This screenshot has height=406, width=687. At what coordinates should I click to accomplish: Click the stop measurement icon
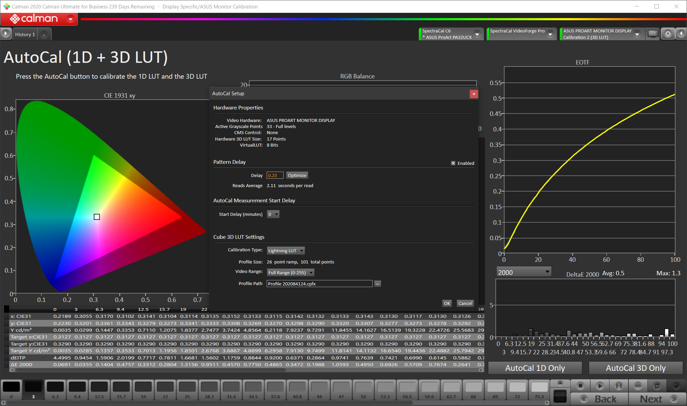(580, 385)
